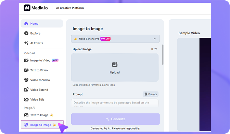
Task: Click the 'Support upload format' note
Action: point(94,85)
